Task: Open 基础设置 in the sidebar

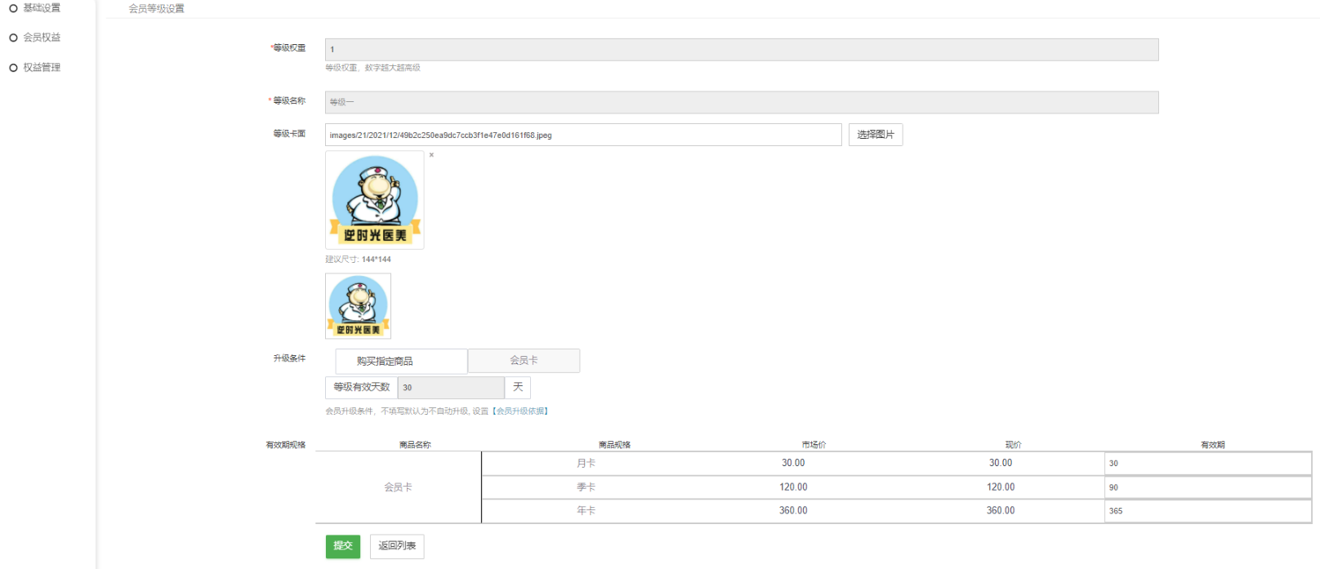Action: pos(42,8)
